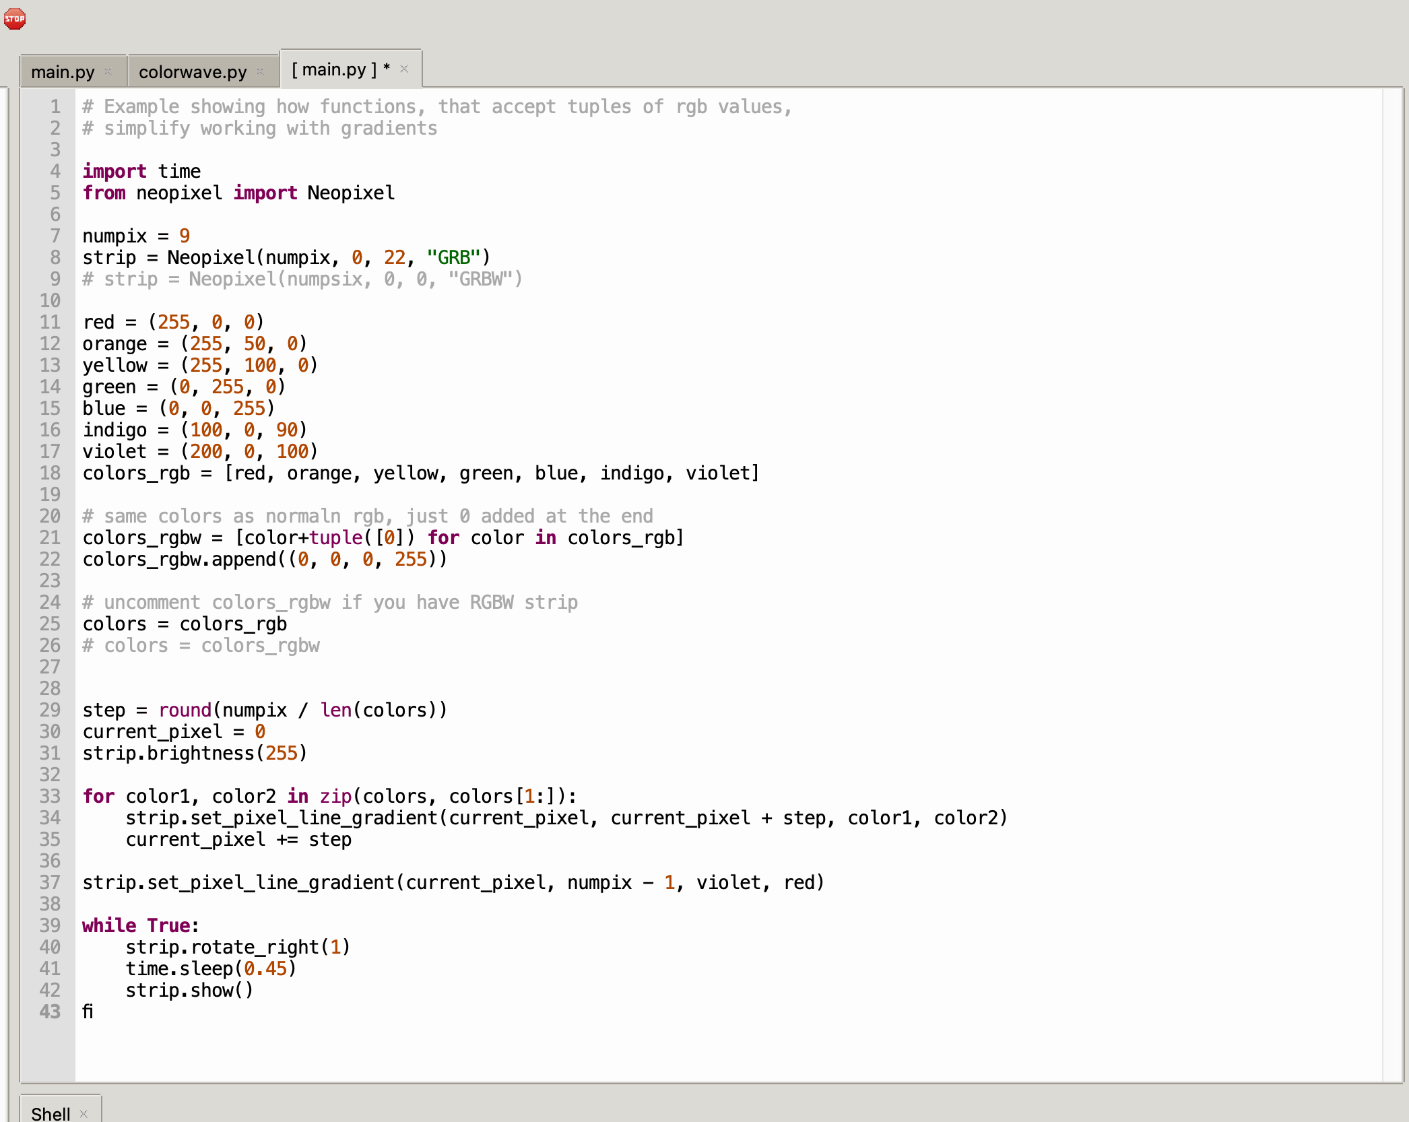The image size is (1409, 1122).
Task: Click the 'orange = (255, 50, 0)' line
Action: (x=195, y=343)
